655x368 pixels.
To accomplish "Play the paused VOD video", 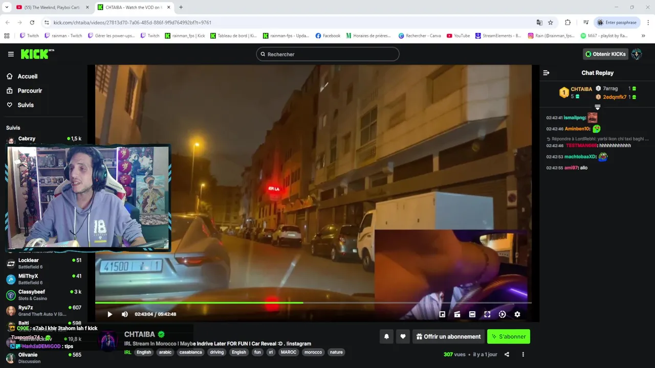I will [110, 314].
